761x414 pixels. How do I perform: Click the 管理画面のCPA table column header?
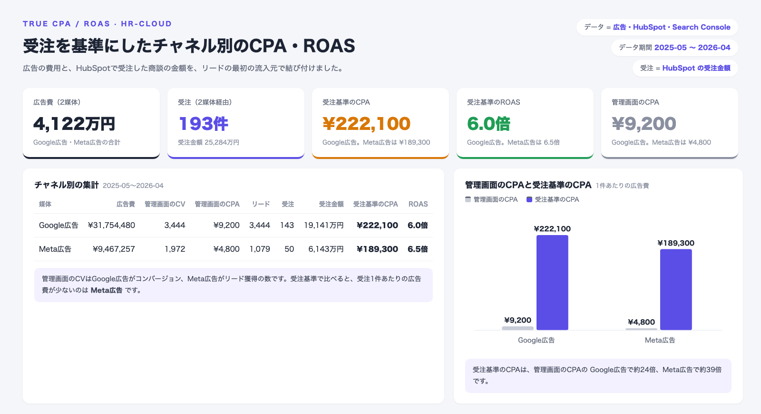coord(217,204)
